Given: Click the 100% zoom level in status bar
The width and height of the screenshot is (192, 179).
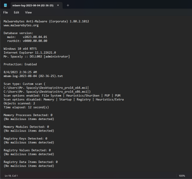Looking at the screenshot, I should click(182, 176).
